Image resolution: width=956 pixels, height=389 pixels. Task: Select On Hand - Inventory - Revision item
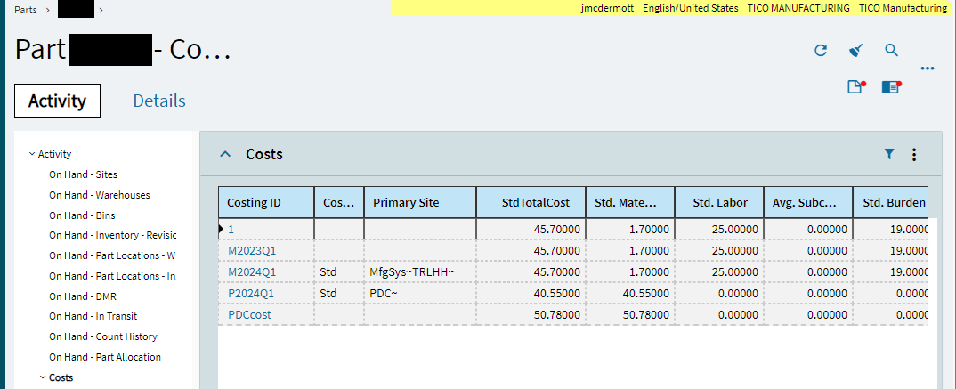112,235
